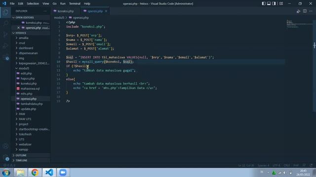Open the Extensions view in activity bar
316x177 pixels.
click(x=5, y=57)
